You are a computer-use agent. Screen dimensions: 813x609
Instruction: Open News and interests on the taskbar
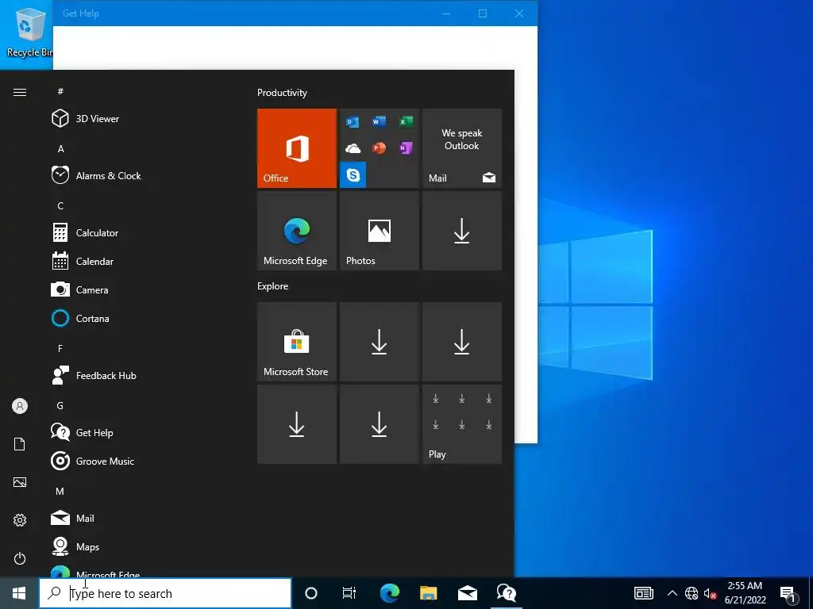[x=643, y=593]
